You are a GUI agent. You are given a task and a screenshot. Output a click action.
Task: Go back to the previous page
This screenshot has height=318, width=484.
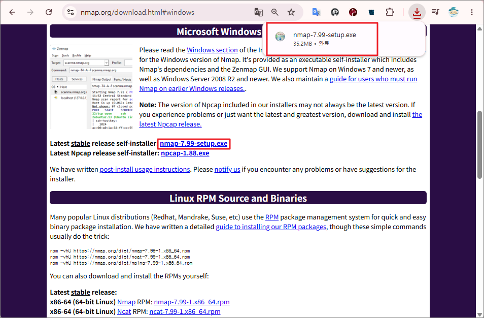click(x=12, y=12)
